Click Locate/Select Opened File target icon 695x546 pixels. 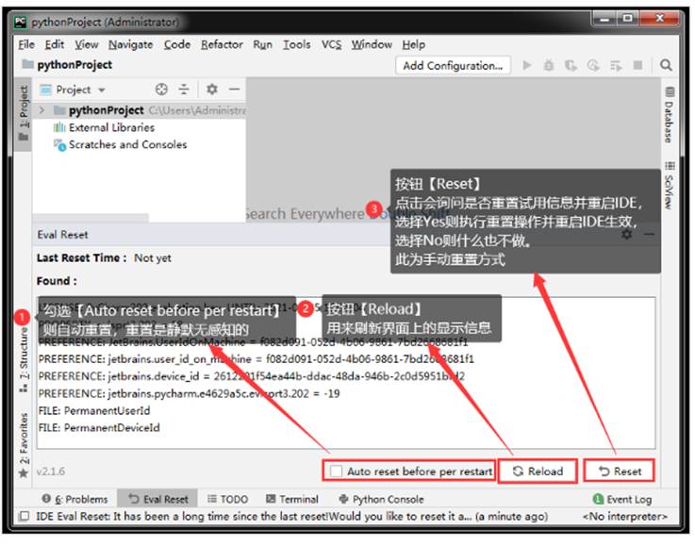pos(161,90)
